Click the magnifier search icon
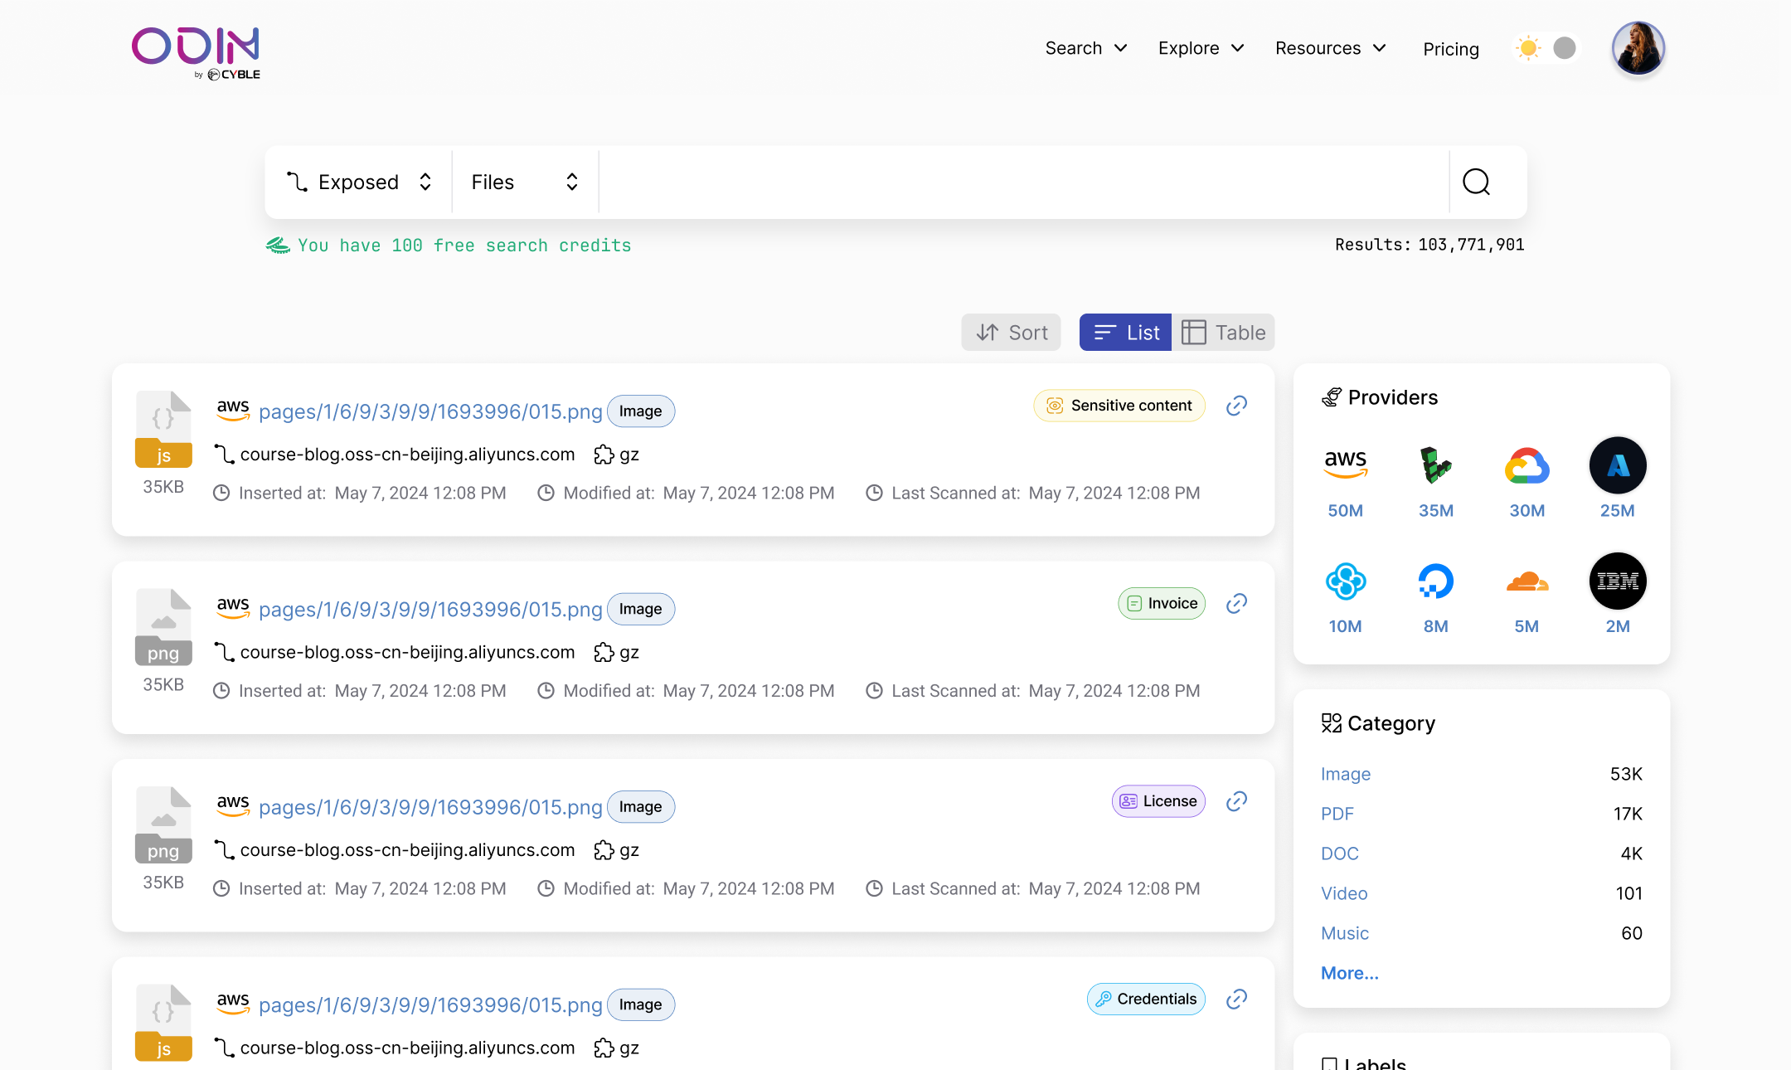 click(x=1476, y=182)
